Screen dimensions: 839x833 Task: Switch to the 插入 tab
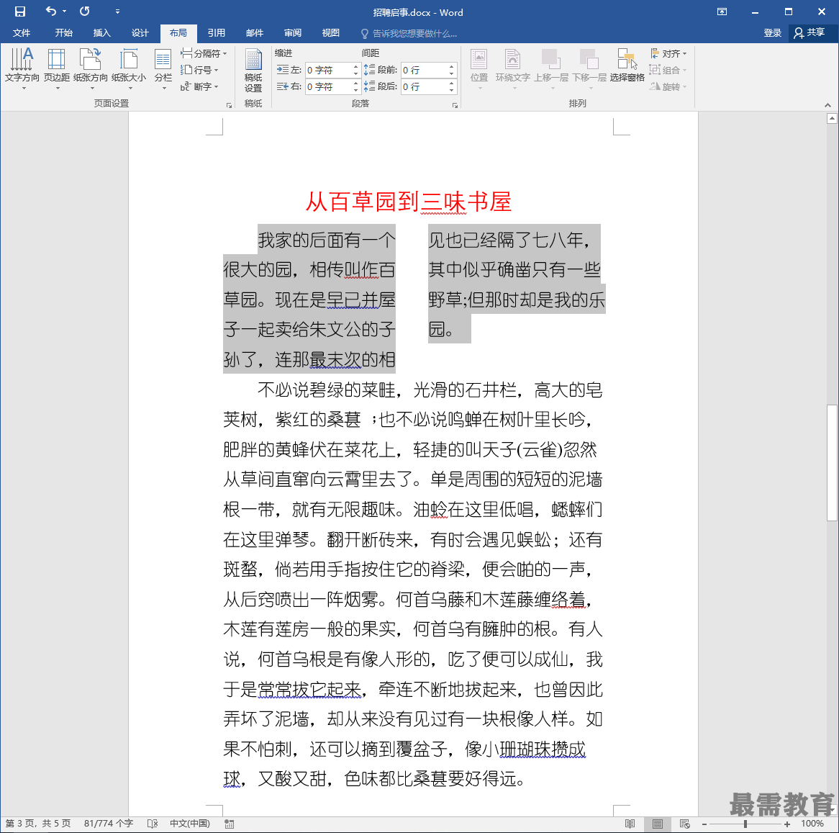click(x=101, y=33)
